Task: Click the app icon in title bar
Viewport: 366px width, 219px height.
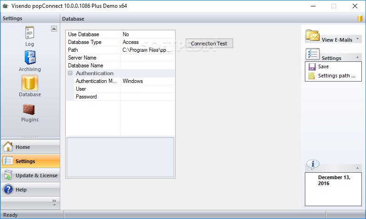Action: [6, 6]
